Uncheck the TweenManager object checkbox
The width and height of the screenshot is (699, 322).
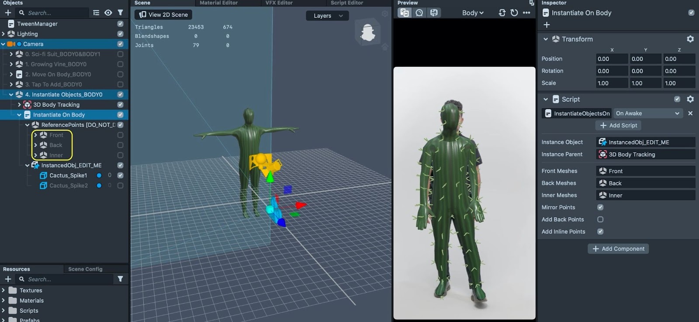click(x=120, y=24)
